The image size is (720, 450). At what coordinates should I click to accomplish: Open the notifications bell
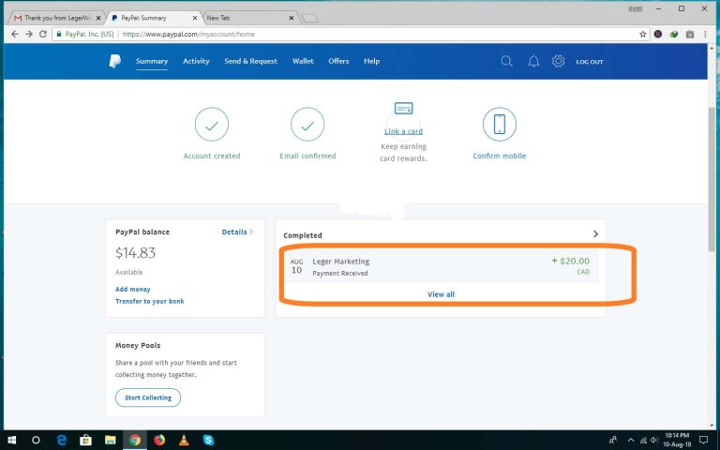(533, 61)
